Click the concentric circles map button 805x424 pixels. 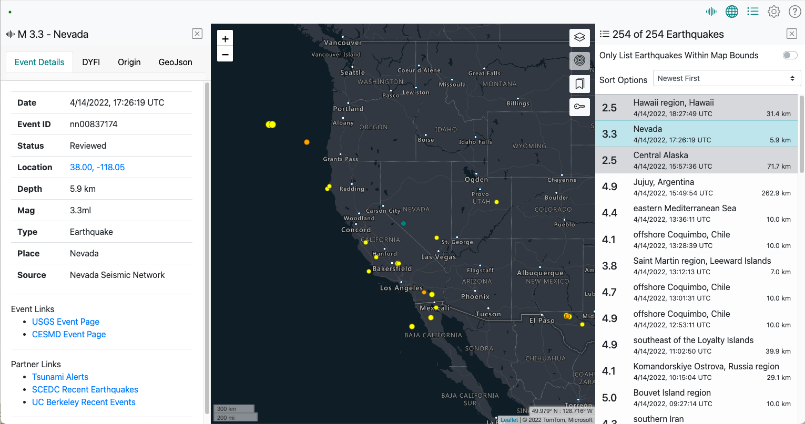[x=579, y=61]
